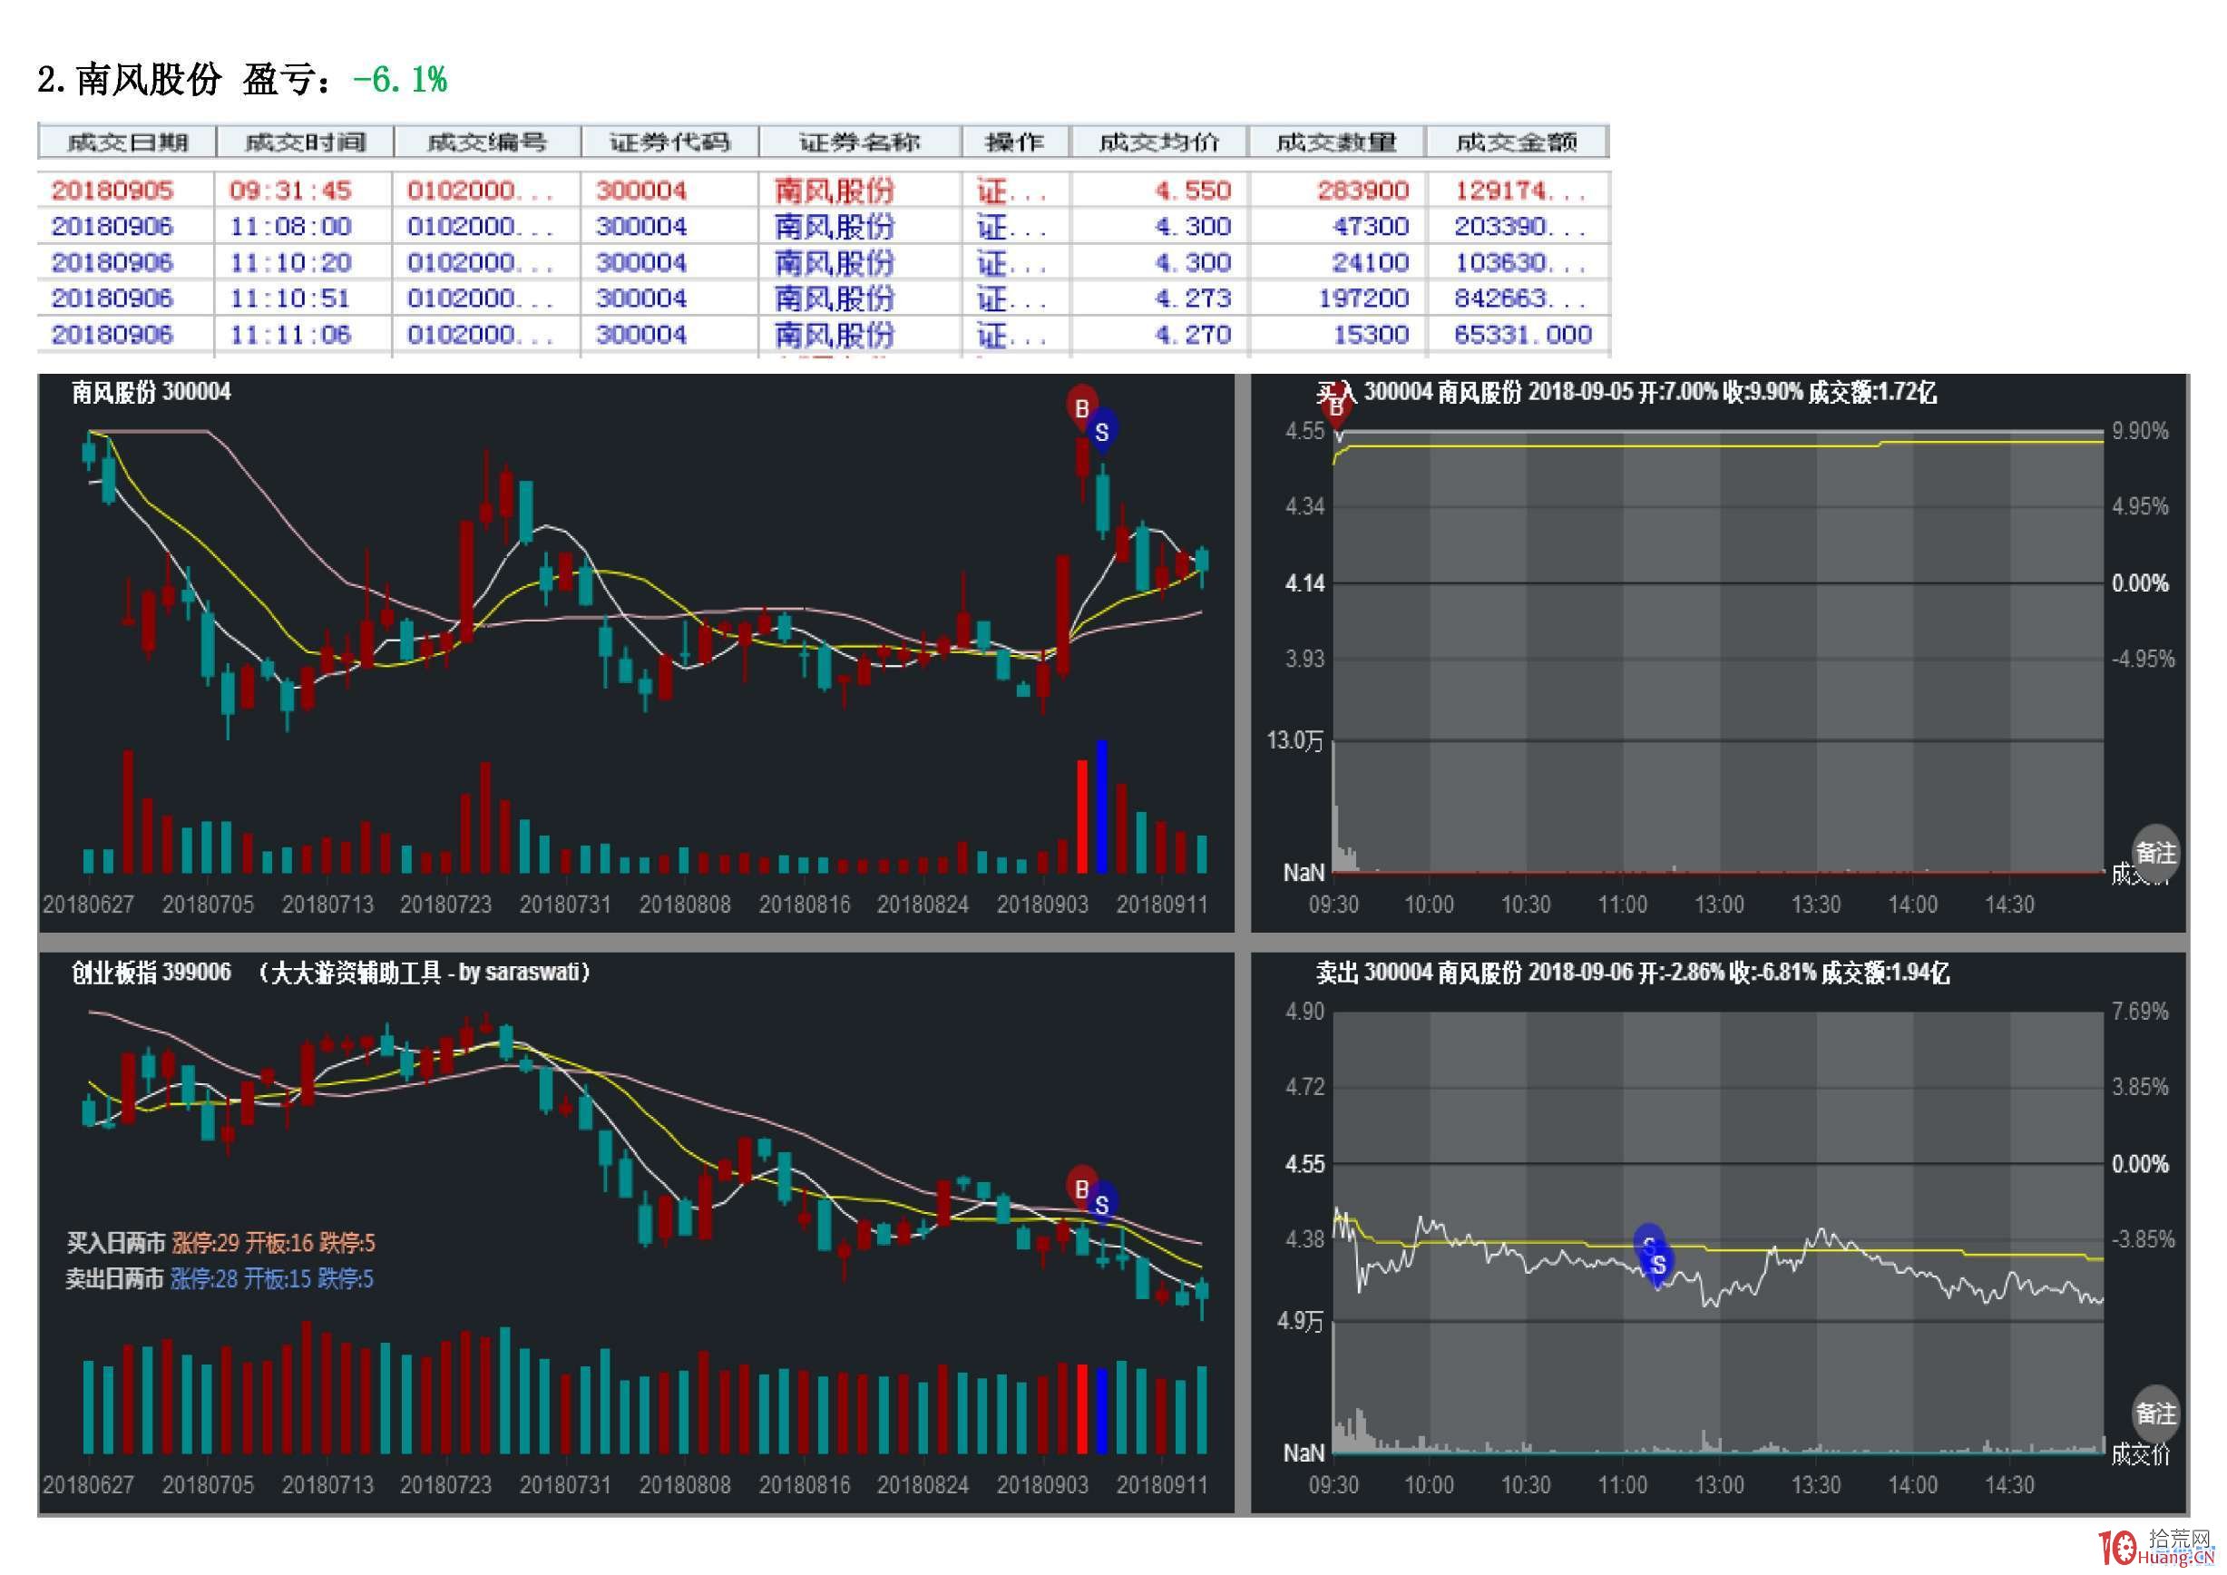2227x1575 pixels.
Task: Click the red highlighted volume bar in 南风股份 chart
Action: pos(1082,817)
